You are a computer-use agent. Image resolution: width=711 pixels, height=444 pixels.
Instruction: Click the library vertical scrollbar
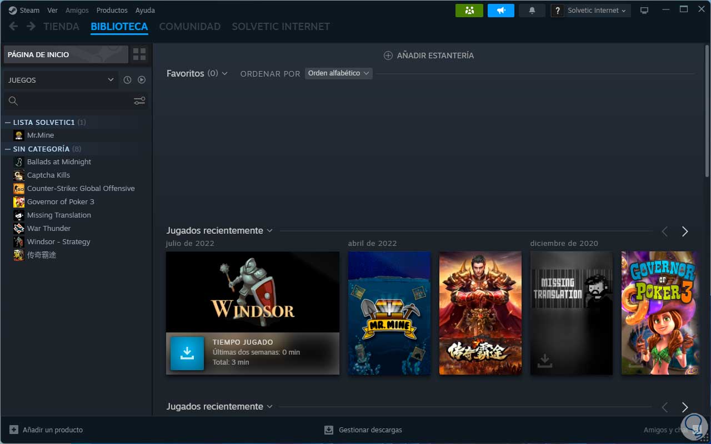pyautogui.click(x=707, y=111)
